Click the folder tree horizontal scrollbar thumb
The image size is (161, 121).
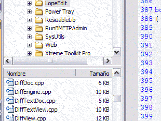point(50,61)
